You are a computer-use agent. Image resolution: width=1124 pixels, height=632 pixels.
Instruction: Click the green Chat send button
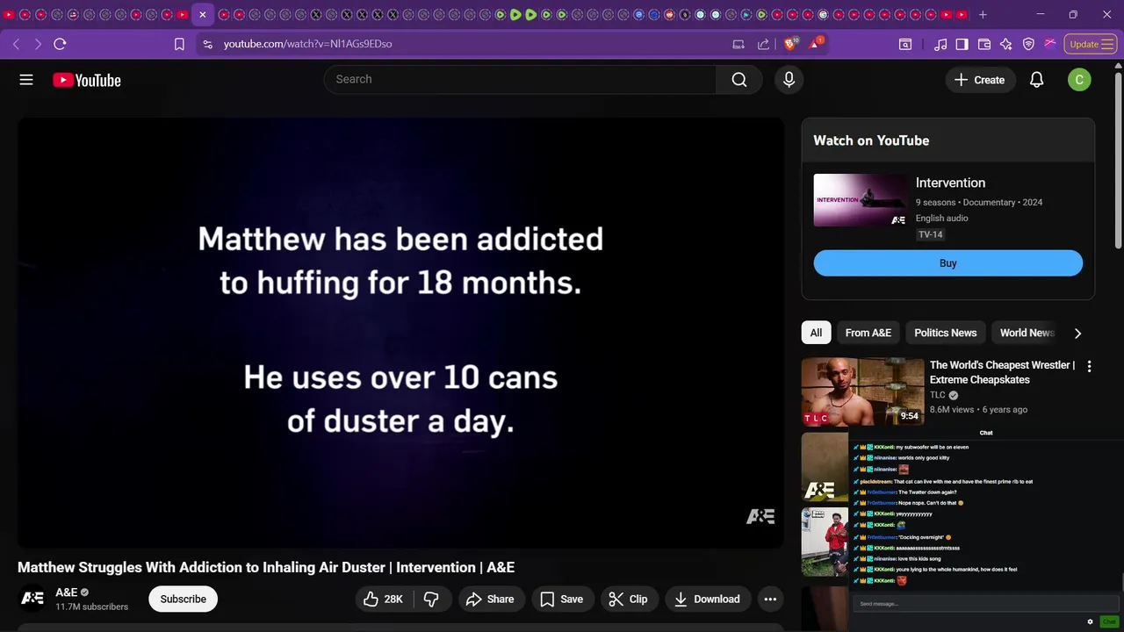coord(1108,621)
